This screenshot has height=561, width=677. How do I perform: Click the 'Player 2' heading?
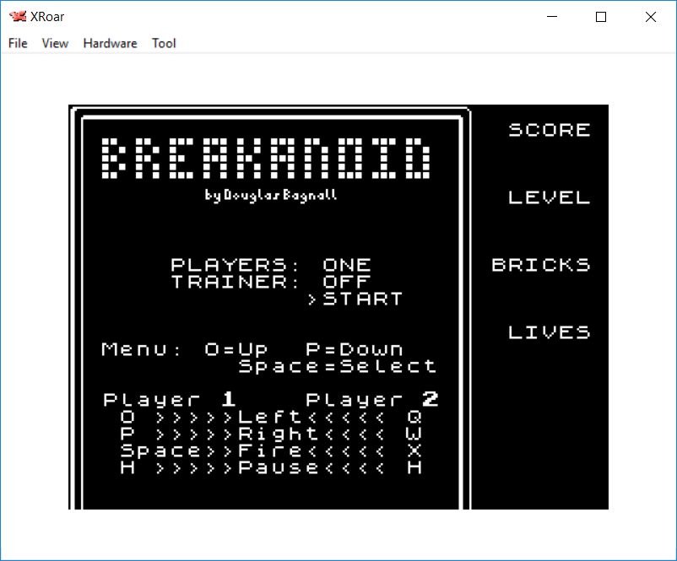click(x=372, y=400)
